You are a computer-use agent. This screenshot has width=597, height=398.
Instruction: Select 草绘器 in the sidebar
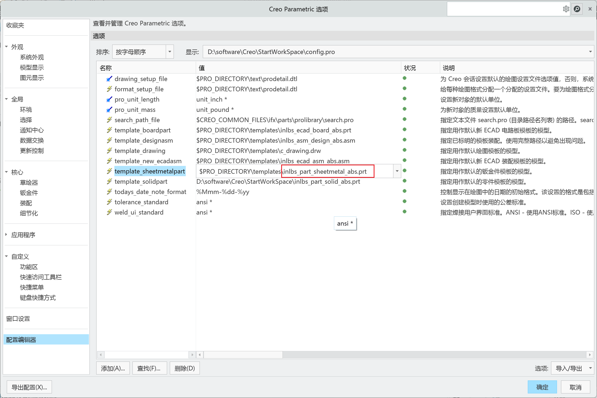(x=29, y=183)
